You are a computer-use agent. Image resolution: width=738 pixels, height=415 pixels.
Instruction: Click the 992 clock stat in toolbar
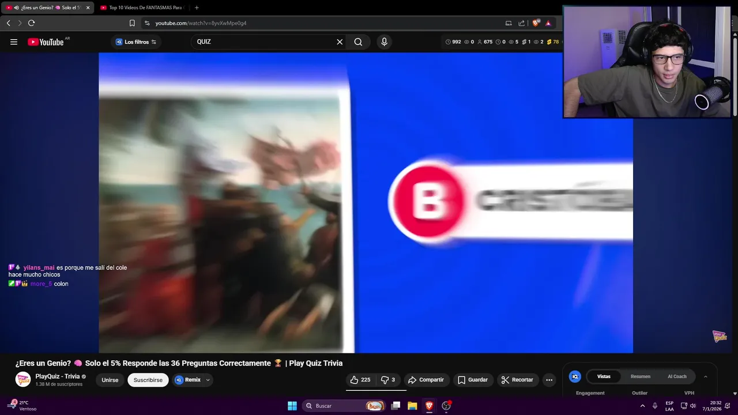pos(453,41)
